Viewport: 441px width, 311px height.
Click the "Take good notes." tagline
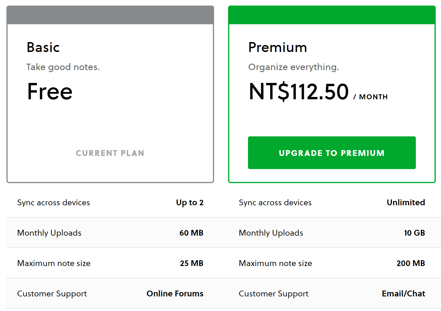(x=63, y=67)
